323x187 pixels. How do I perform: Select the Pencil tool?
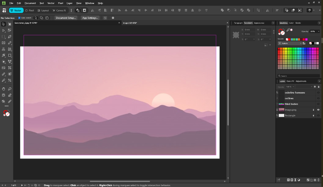coord(10,43)
